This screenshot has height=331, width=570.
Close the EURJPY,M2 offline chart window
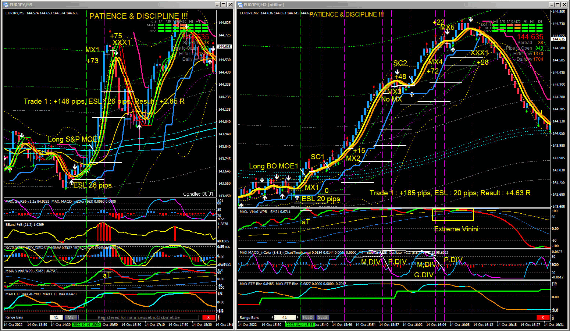pos(564,5)
